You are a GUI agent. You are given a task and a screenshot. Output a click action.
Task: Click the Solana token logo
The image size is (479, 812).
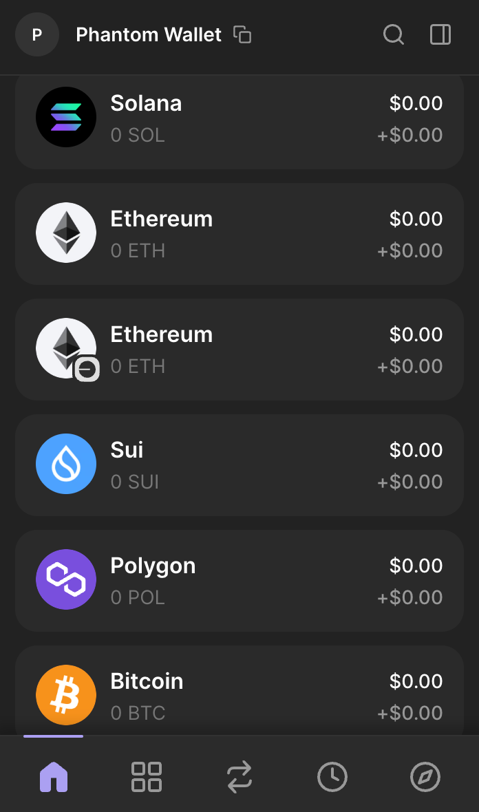(66, 117)
